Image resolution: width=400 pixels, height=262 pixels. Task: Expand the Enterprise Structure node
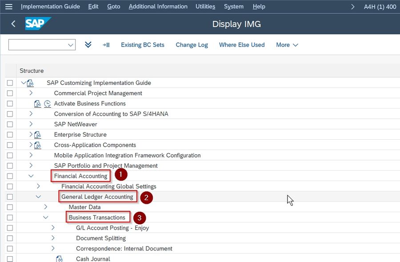tap(31, 134)
